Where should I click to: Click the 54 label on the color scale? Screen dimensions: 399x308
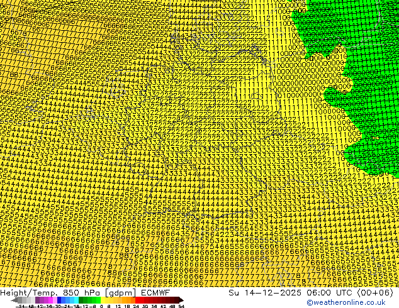click(181, 306)
